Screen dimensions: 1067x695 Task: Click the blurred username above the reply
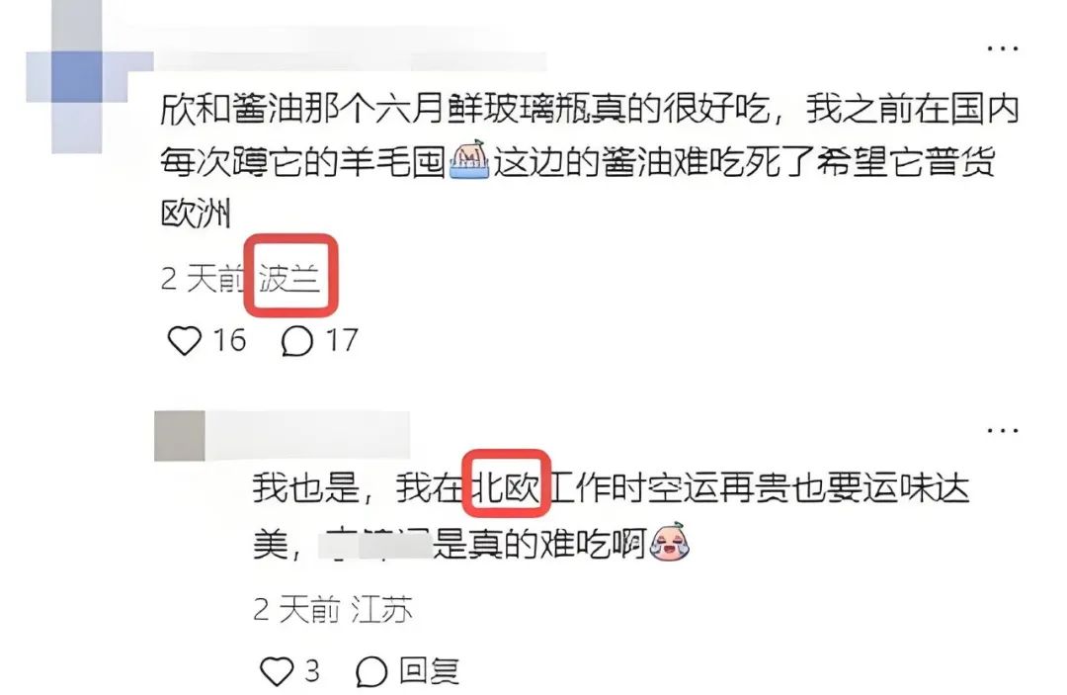click(307, 436)
